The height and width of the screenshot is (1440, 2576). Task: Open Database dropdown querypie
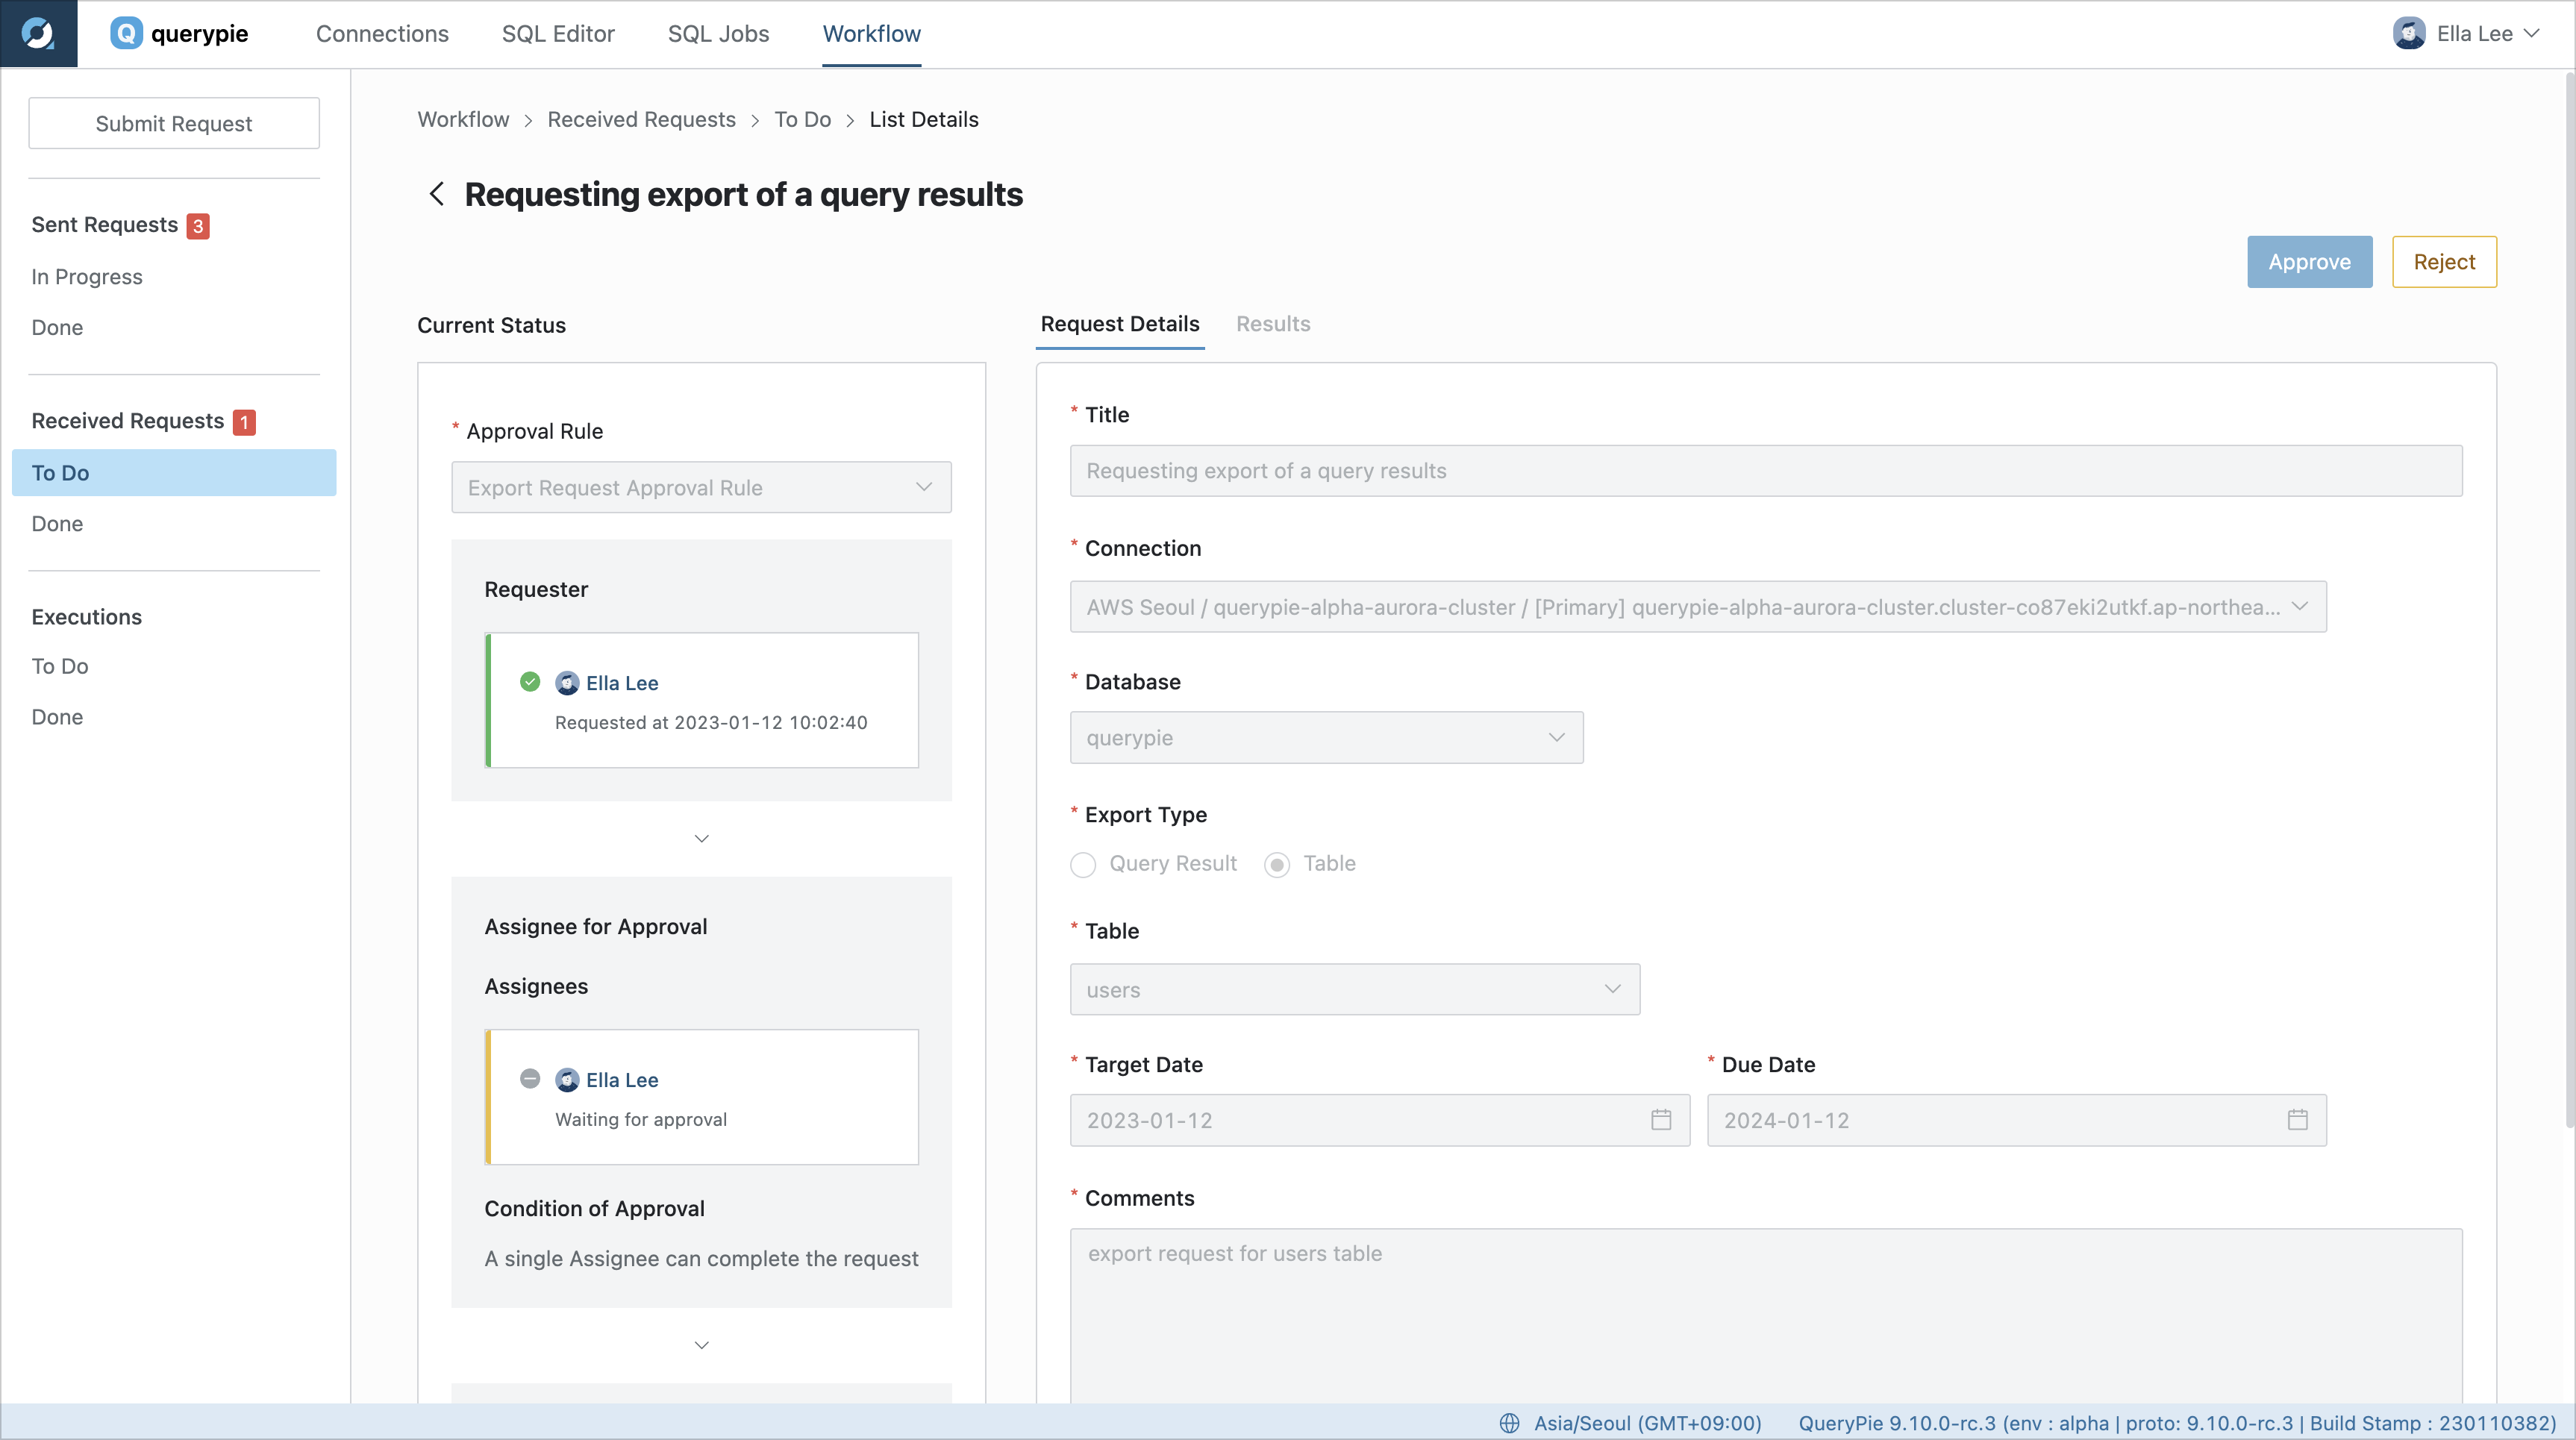1326,737
